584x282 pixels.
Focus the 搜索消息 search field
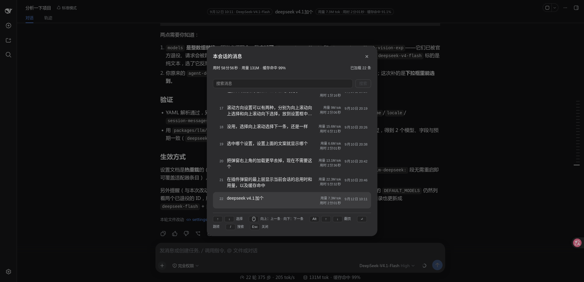[283, 84]
